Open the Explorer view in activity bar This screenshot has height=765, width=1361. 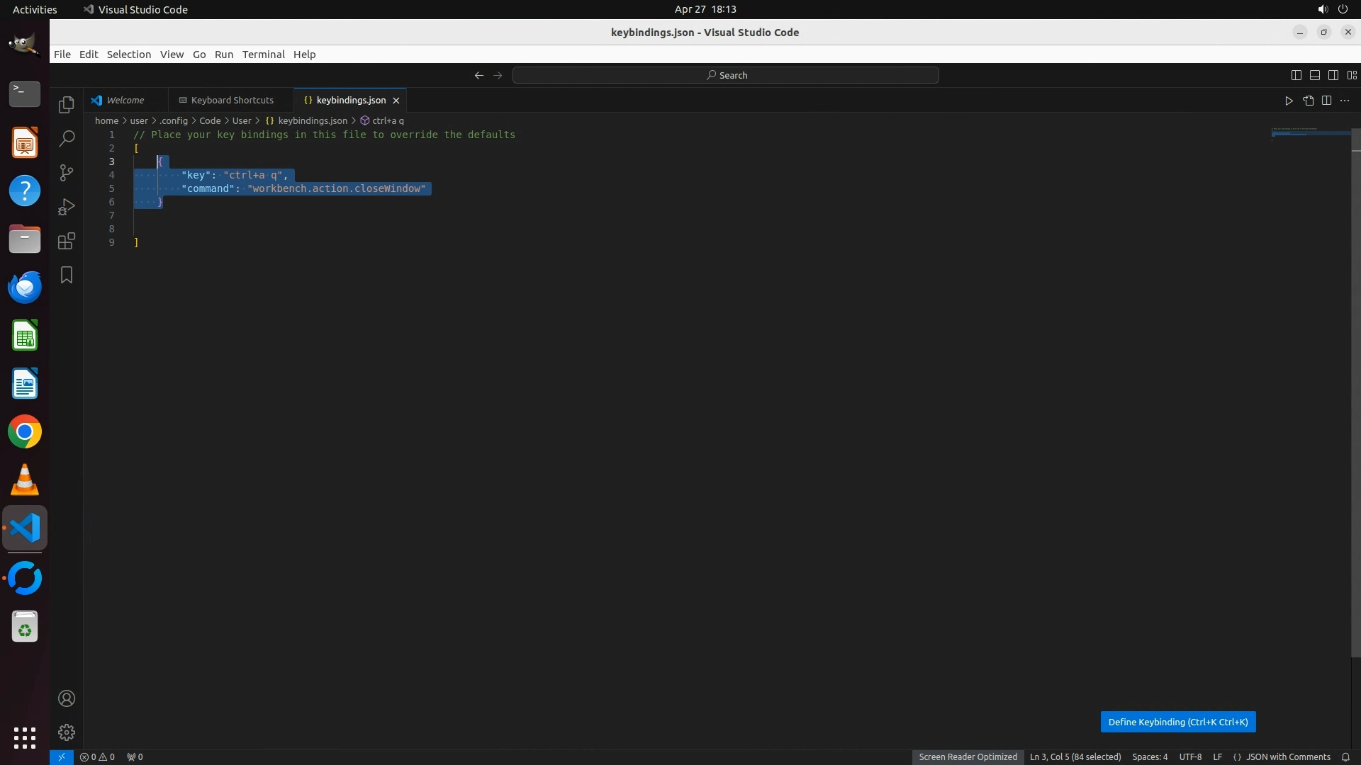(67, 105)
